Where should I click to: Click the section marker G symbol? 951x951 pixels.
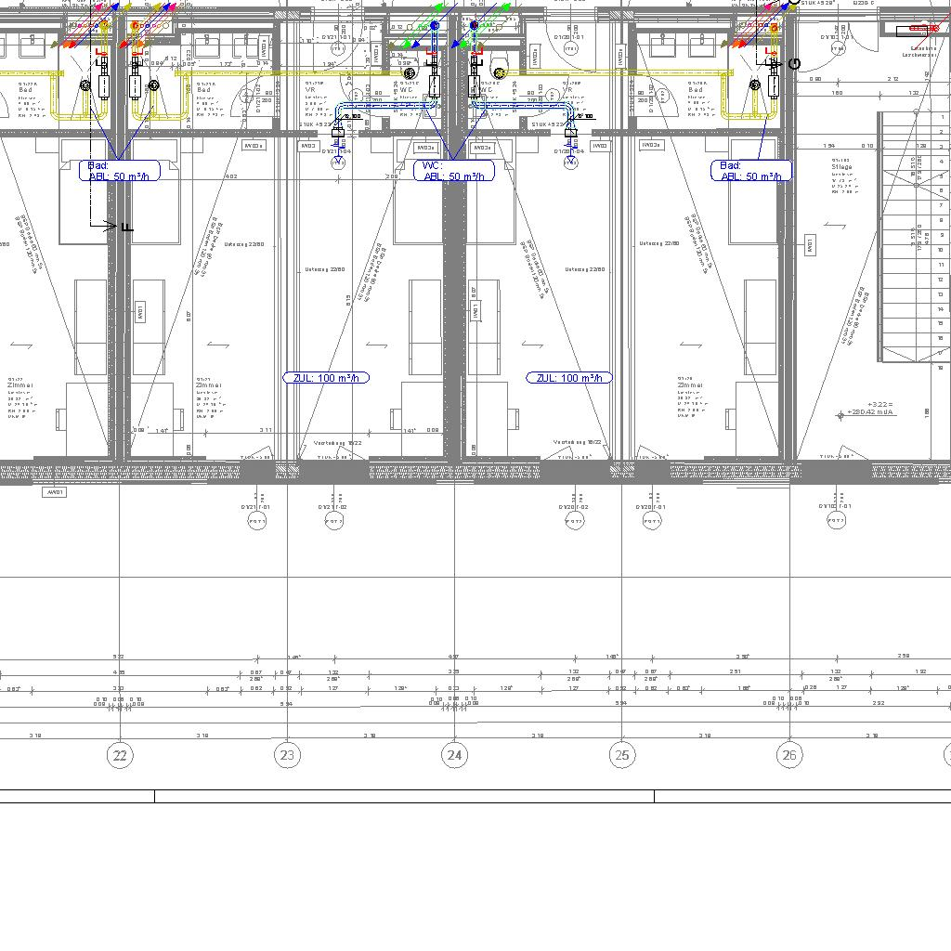pyautogui.click(x=794, y=64)
